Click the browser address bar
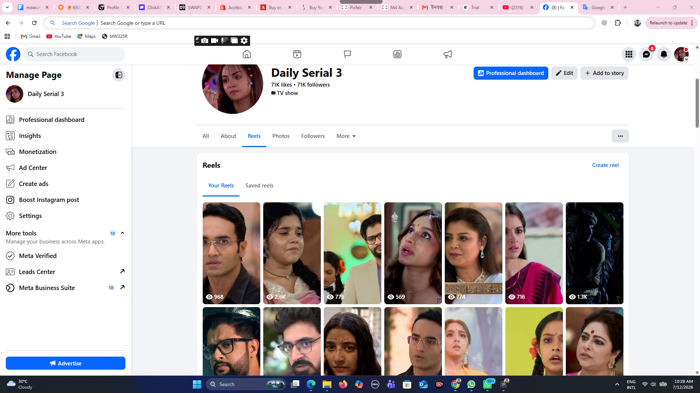The image size is (700, 393). point(319,23)
